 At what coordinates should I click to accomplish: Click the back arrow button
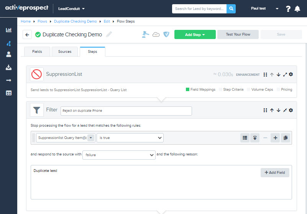click(x=27, y=34)
